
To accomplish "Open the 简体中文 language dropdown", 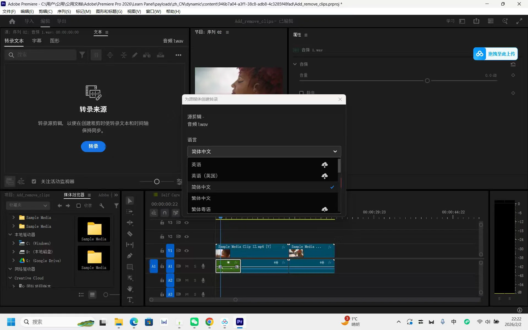I will [x=264, y=152].
